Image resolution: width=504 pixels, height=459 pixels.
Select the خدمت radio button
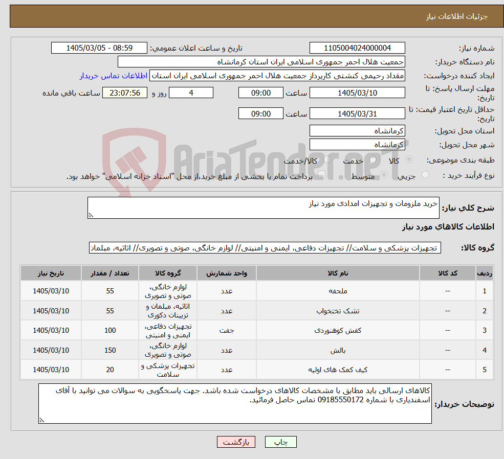(x=372, y=159)
